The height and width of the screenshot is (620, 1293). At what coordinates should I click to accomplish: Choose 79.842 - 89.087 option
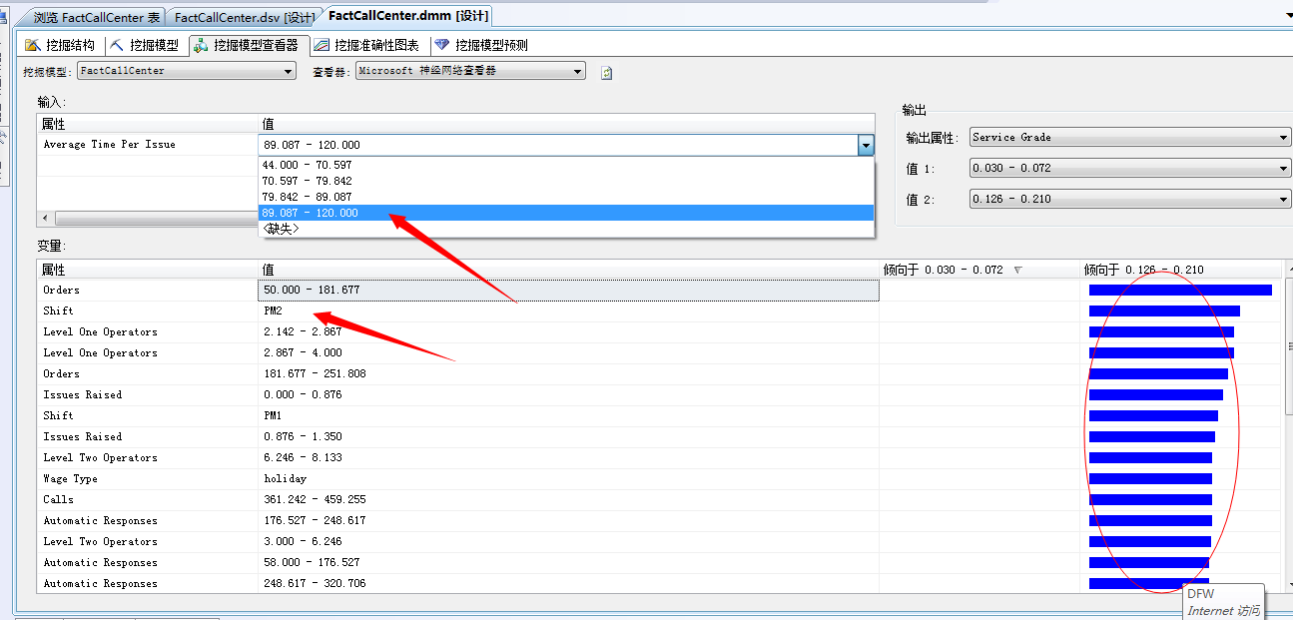tap(566, 197)
